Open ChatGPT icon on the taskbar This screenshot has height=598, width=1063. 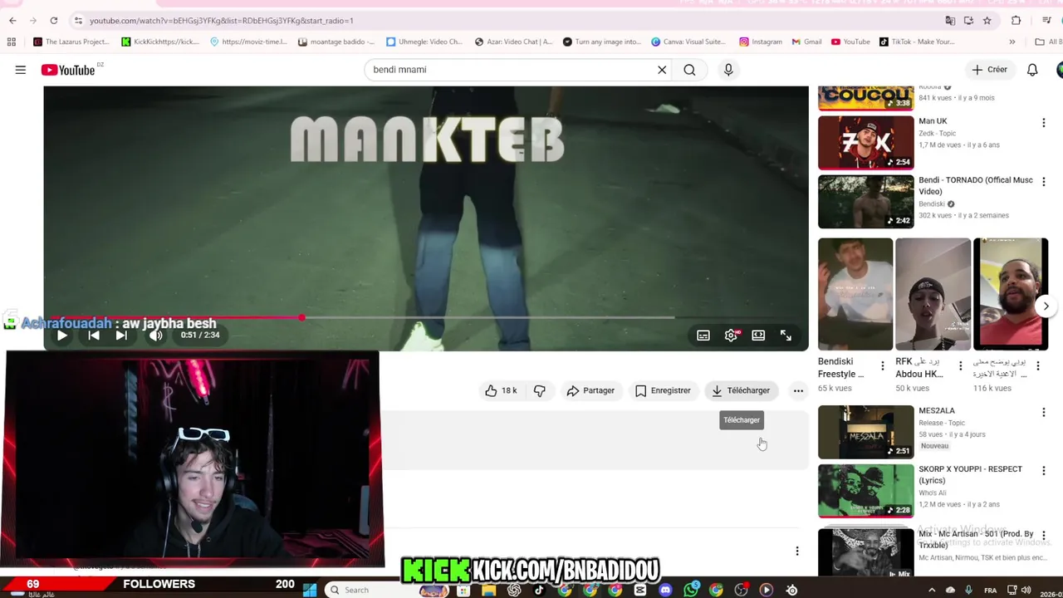pos(514,590)
